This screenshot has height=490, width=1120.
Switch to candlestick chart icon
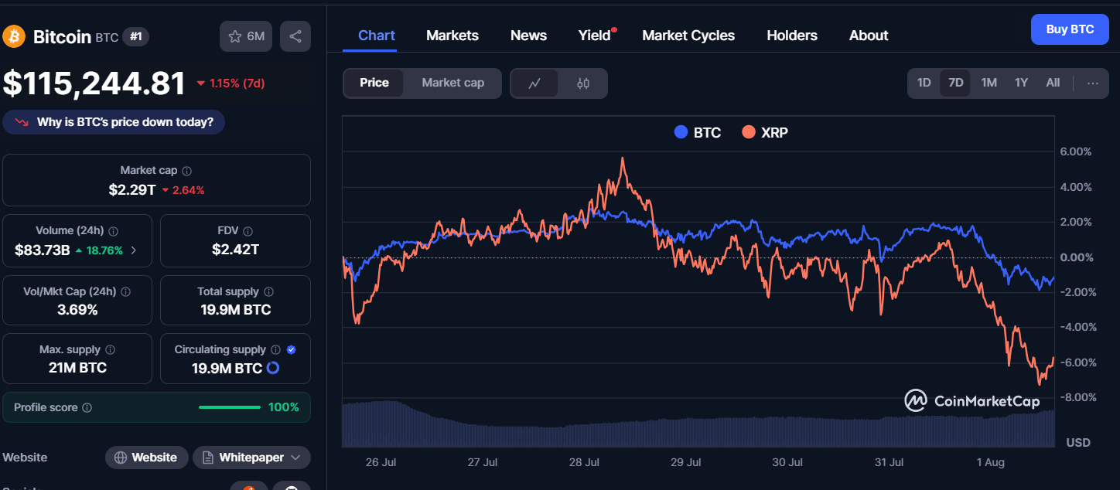583,83
